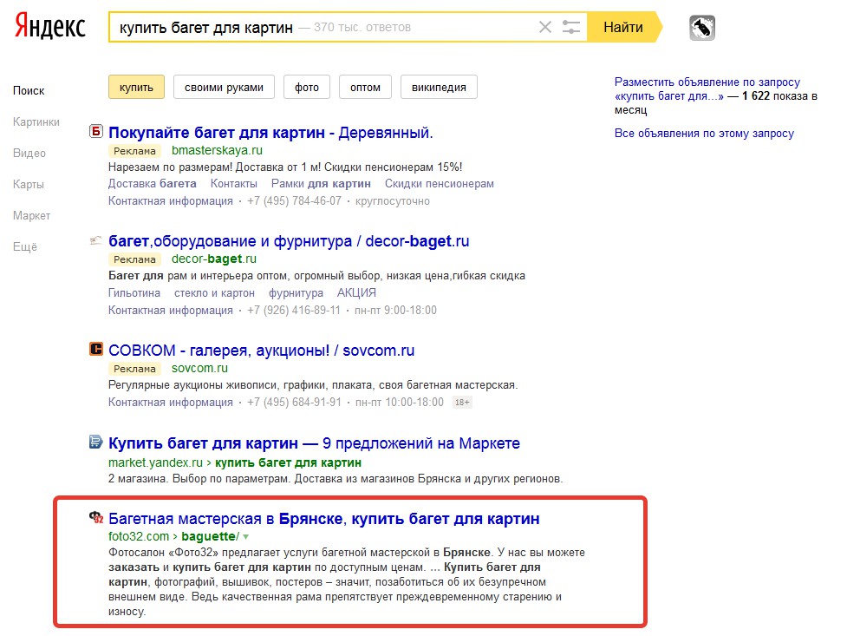Open sovcom.ru green URL
Image resolution: width=847 pixels, height=636 pixels.
(200, 368)
